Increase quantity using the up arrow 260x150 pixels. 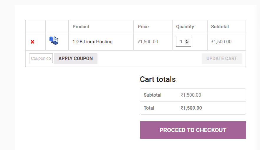point(187,40)
